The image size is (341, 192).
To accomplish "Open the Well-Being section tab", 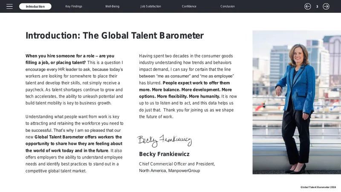I will (x=112, y=6).
